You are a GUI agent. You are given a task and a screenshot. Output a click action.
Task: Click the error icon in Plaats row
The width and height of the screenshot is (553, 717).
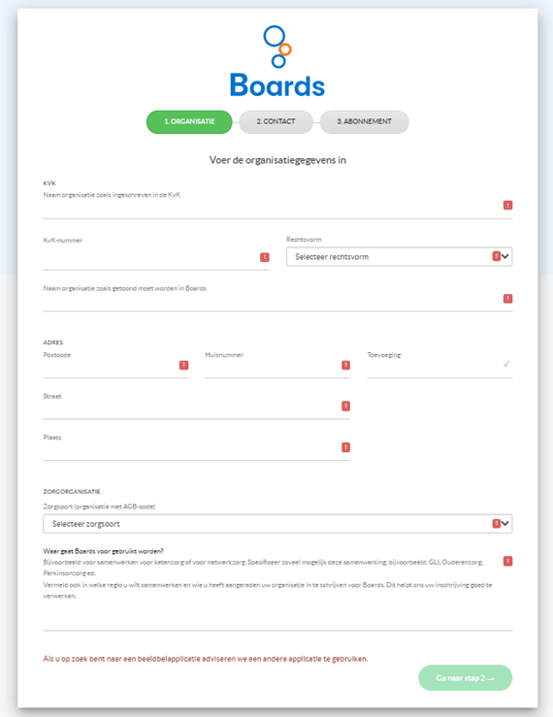click(x=345, y=447)
